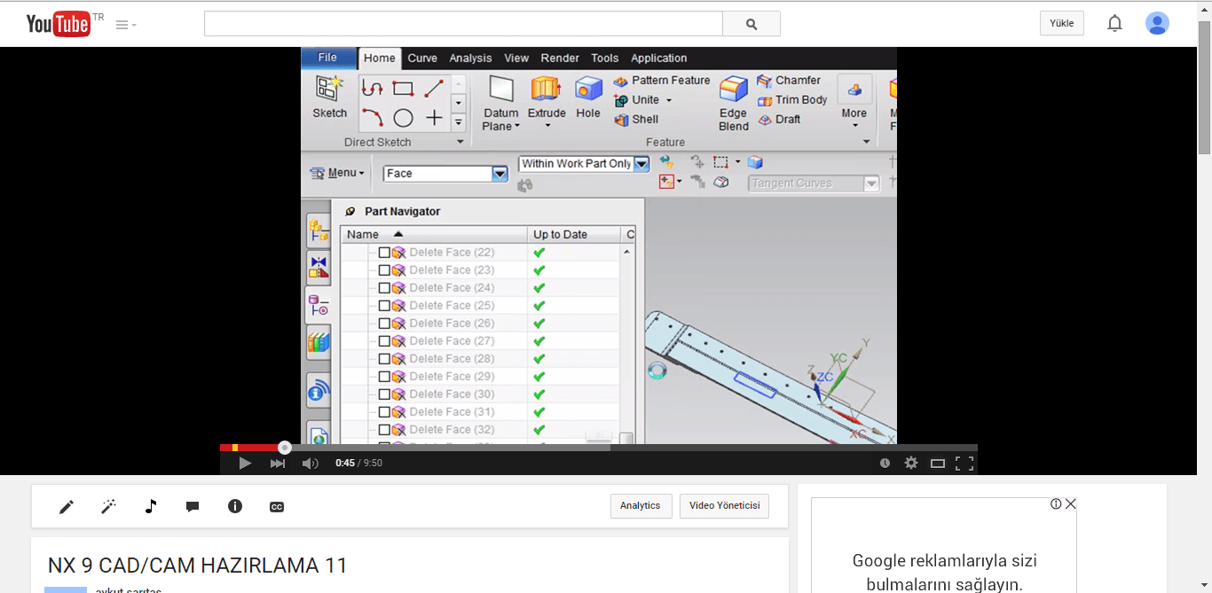Open the Assembly Navigator sidebar tab
Viewport: 1212px width, 593px height.
point(319,230)
